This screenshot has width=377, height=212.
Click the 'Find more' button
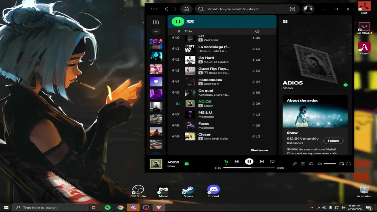point(259,150)
